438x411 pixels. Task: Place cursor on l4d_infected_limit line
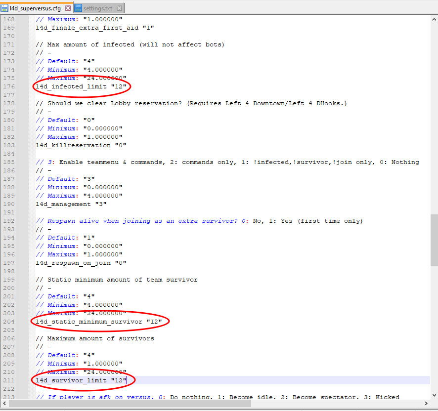point(82,86)
